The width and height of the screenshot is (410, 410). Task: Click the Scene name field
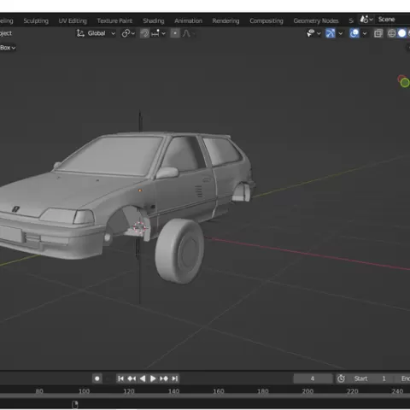(x=393, y=20)
